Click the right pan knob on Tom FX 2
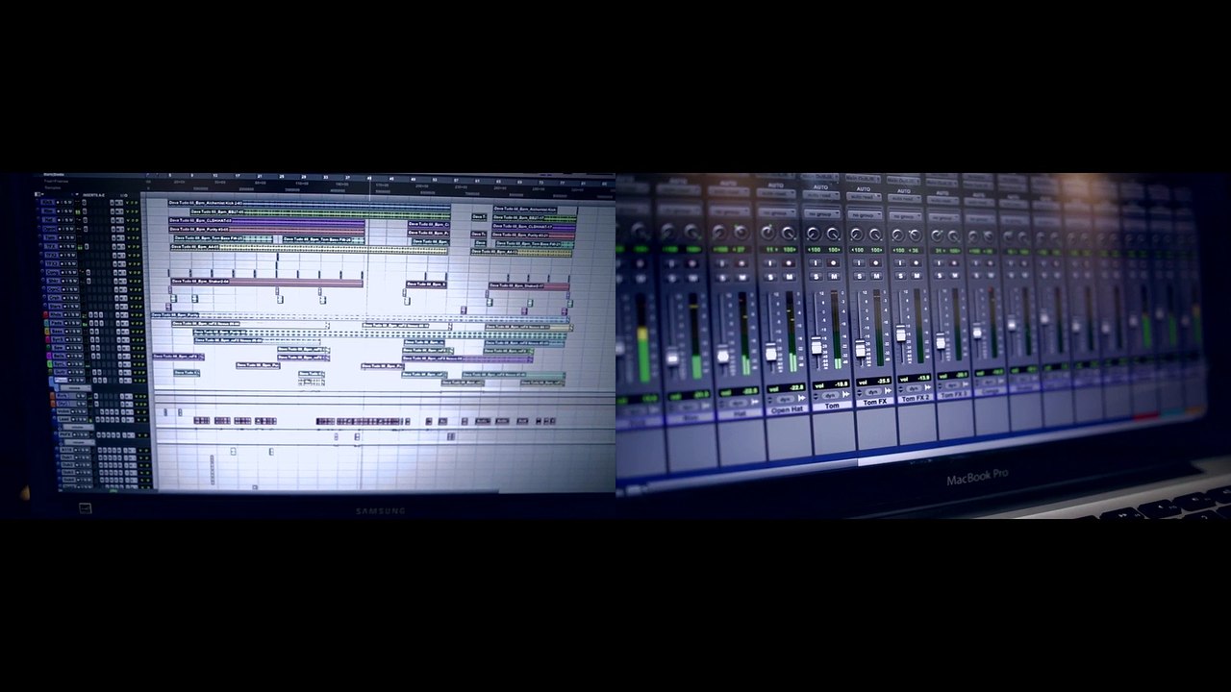The width and height of the screenshot is (1231, 692). [915, 235]
